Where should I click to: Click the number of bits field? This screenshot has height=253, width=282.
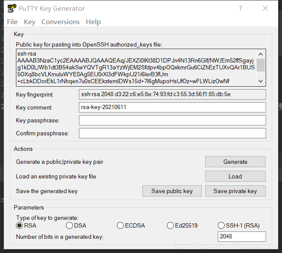(242, 237)
